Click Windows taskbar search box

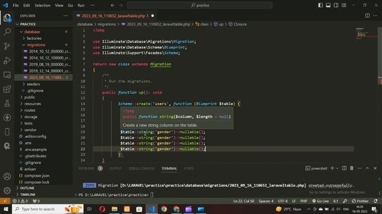click(48, 209)
